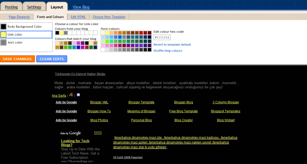Click the www.ITBusinessEdge.com ad URL
The image size is (307, 164).
click(77, 162)
